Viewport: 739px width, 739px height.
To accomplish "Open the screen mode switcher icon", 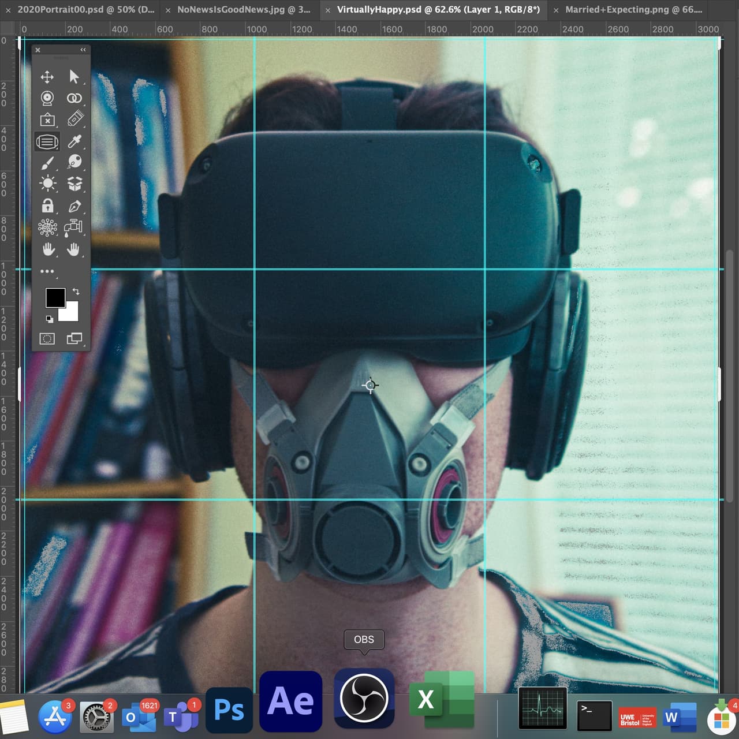I will [x=74, y=338].
